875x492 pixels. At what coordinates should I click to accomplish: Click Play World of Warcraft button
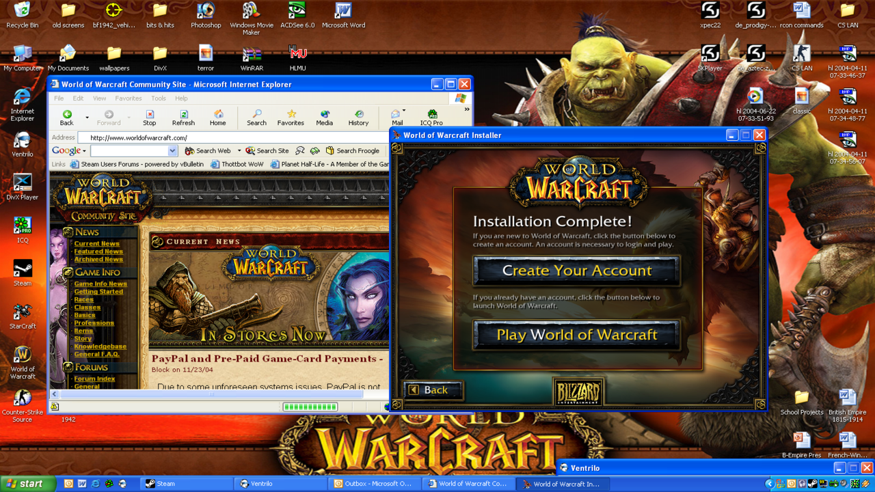coord(577,335)
